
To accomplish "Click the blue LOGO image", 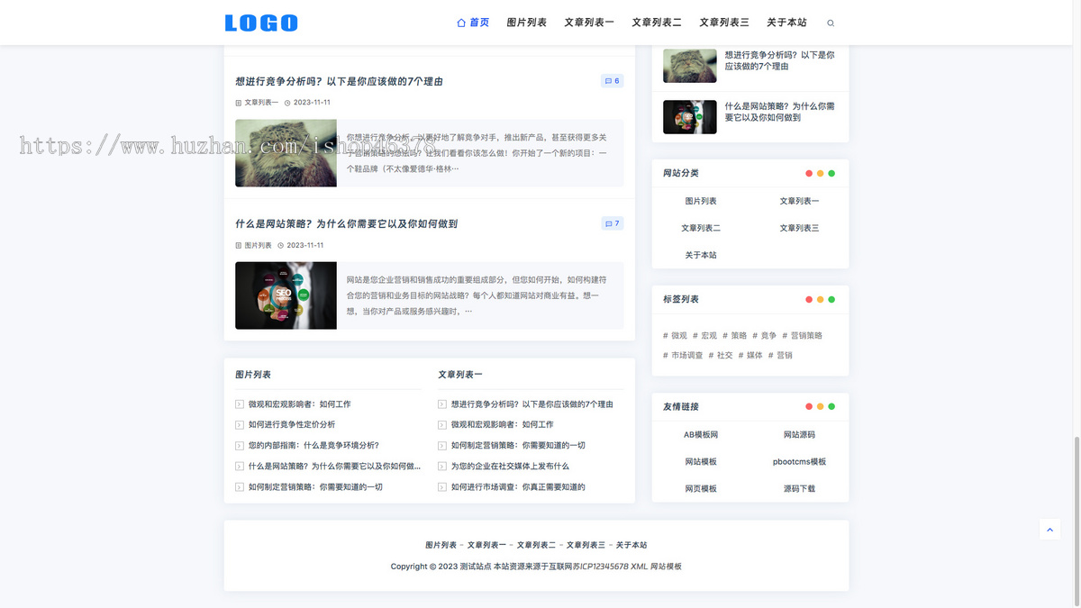I will (261, 23).
